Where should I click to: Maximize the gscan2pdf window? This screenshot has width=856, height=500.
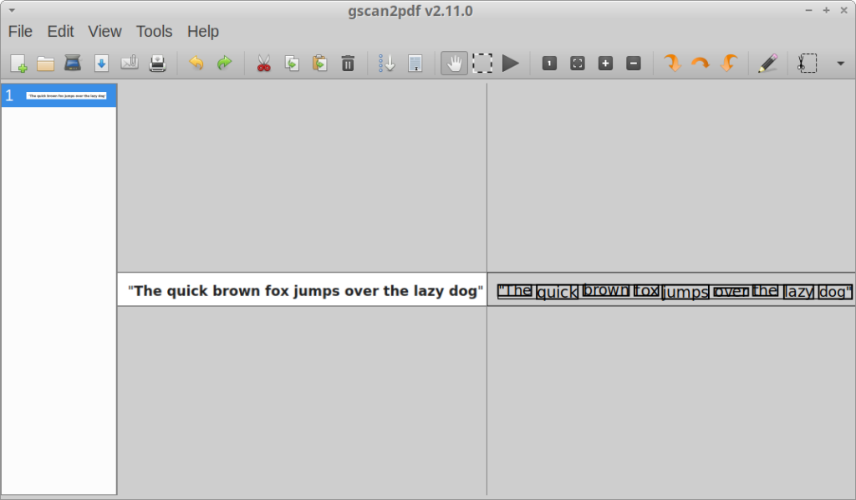(x=826, y=10)
